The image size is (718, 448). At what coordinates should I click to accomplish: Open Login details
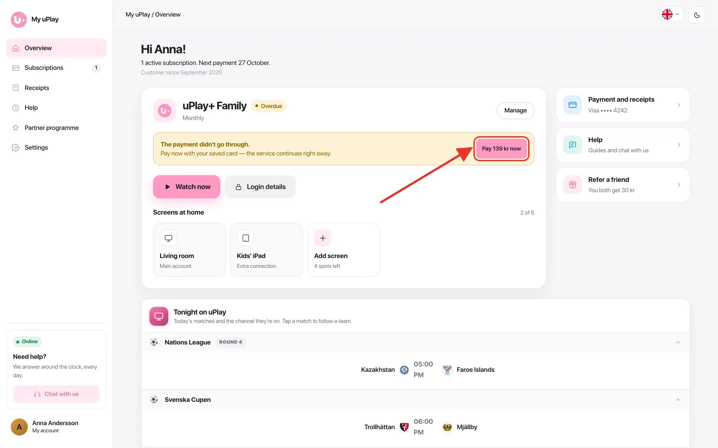260,187
